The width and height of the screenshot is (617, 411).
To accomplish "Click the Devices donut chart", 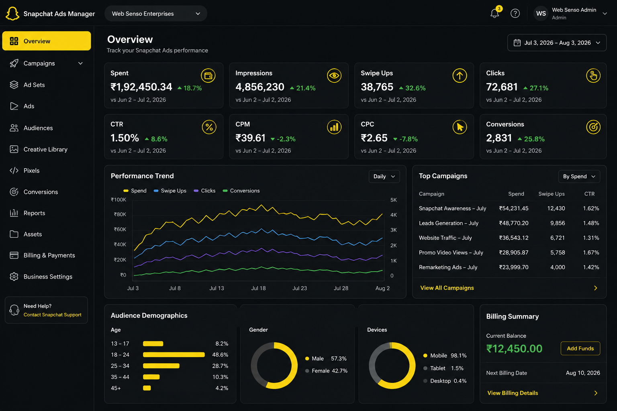I will point(392,366).
